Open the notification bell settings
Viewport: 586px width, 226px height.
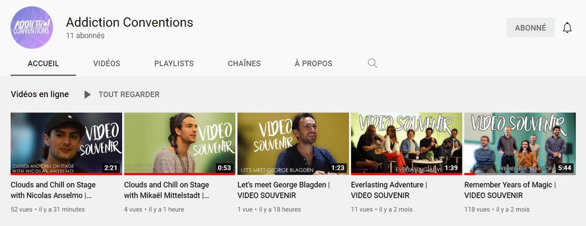(x=567, y=28)
